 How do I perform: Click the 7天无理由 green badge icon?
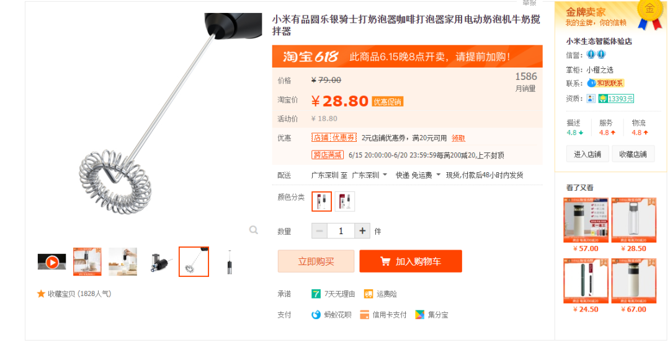pyautogui.click(x=316, y=294)
